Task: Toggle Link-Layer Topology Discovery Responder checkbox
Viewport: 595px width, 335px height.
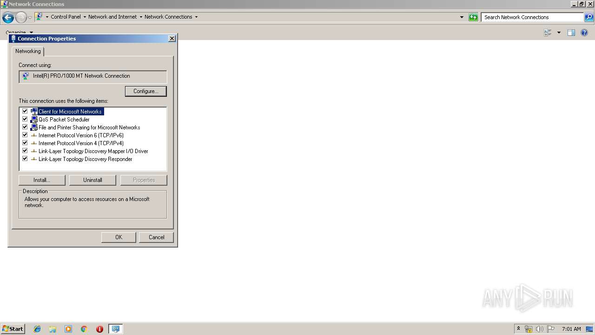Action: click(x=25, y=159)
